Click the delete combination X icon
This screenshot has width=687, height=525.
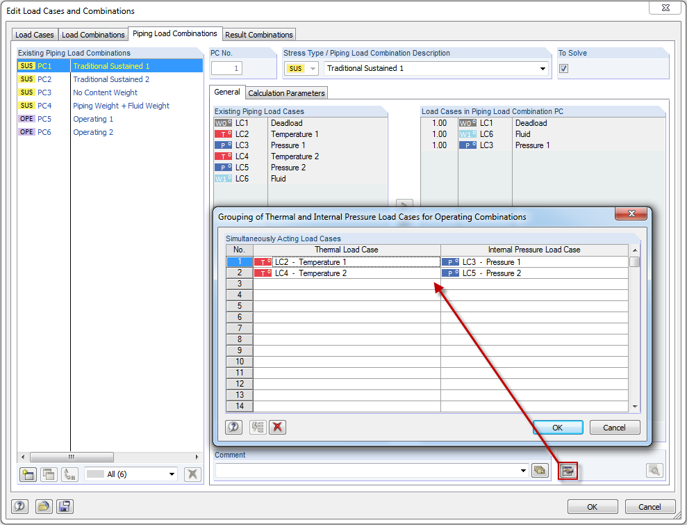pyautogui.click(x=192, y=474)
